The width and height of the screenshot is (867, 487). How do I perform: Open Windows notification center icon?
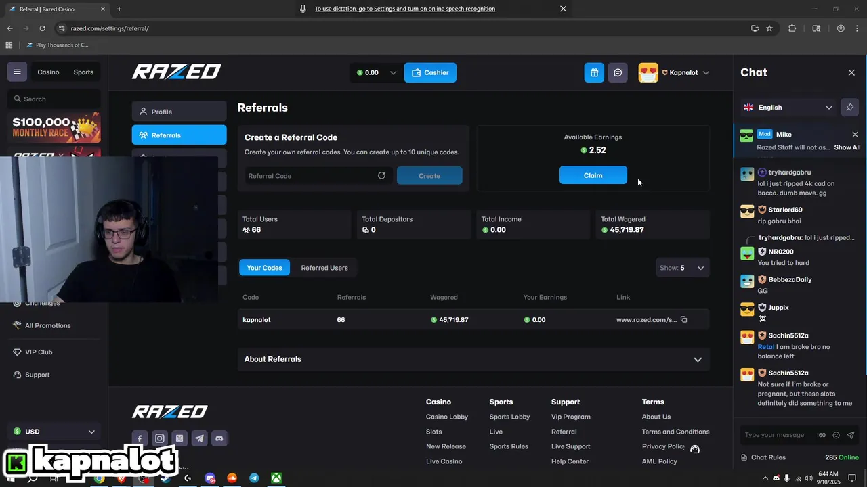click(852, 478)
